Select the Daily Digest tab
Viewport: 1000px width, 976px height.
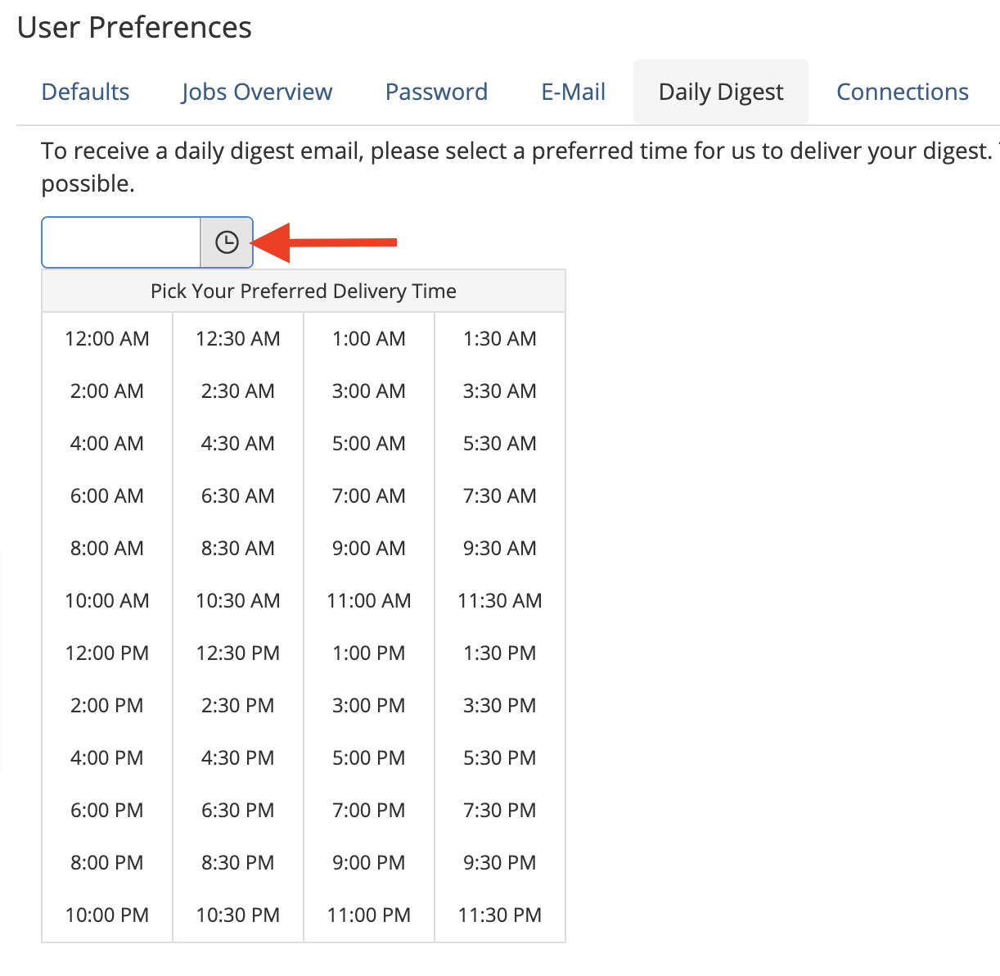pos(719,92)
